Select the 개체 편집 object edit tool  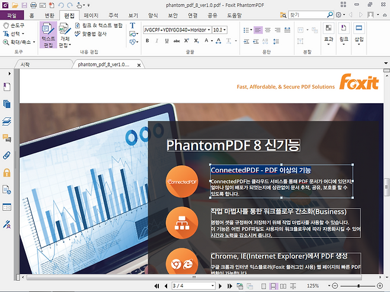(65, 35)
